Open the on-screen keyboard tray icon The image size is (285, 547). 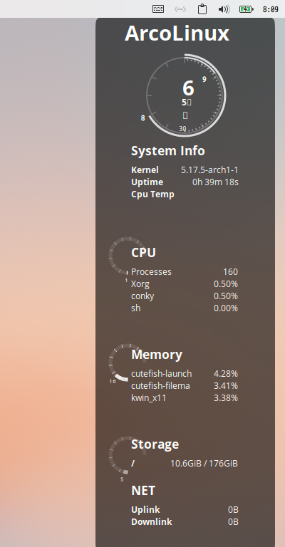158,9
